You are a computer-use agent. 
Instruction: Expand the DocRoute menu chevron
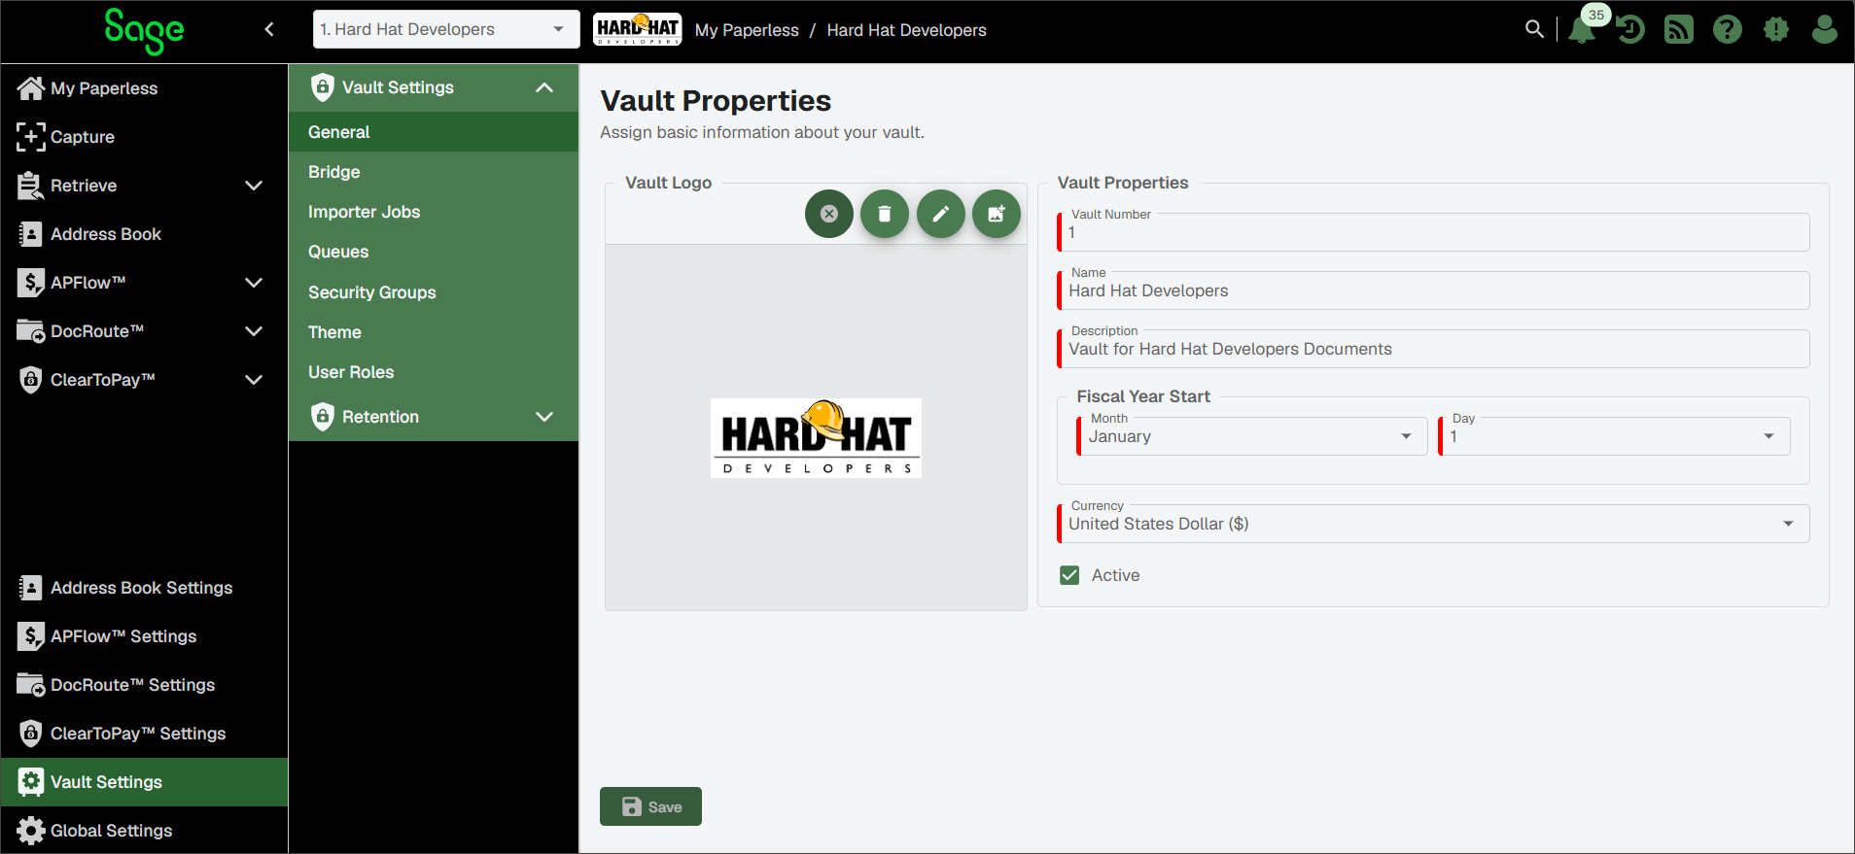(x=254, y=331)
